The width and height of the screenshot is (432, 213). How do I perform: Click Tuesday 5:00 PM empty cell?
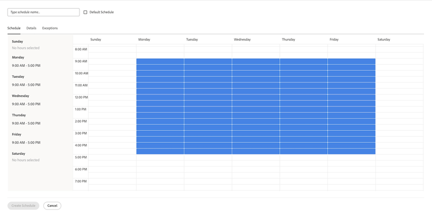coord(208,157)
